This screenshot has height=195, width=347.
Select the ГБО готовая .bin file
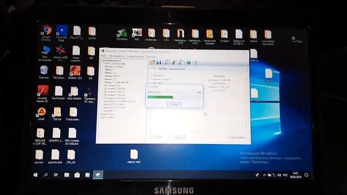[x=72, y=136]
